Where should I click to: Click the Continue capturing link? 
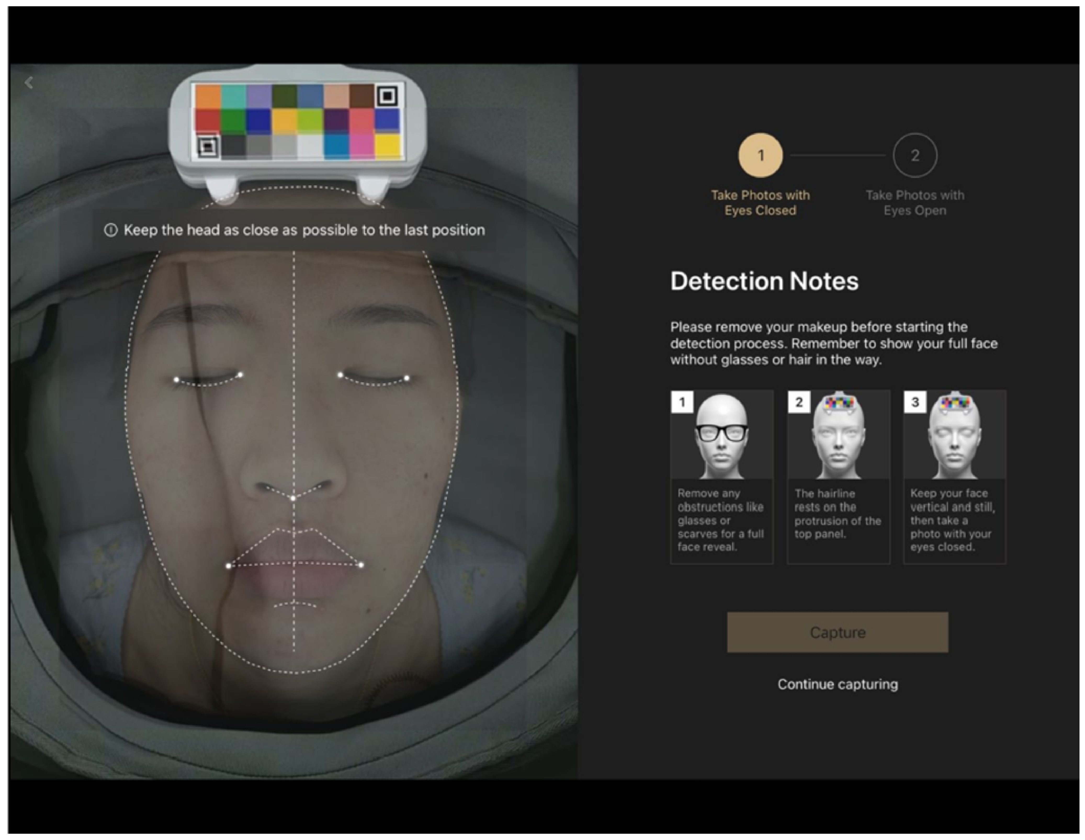[838, 684]
